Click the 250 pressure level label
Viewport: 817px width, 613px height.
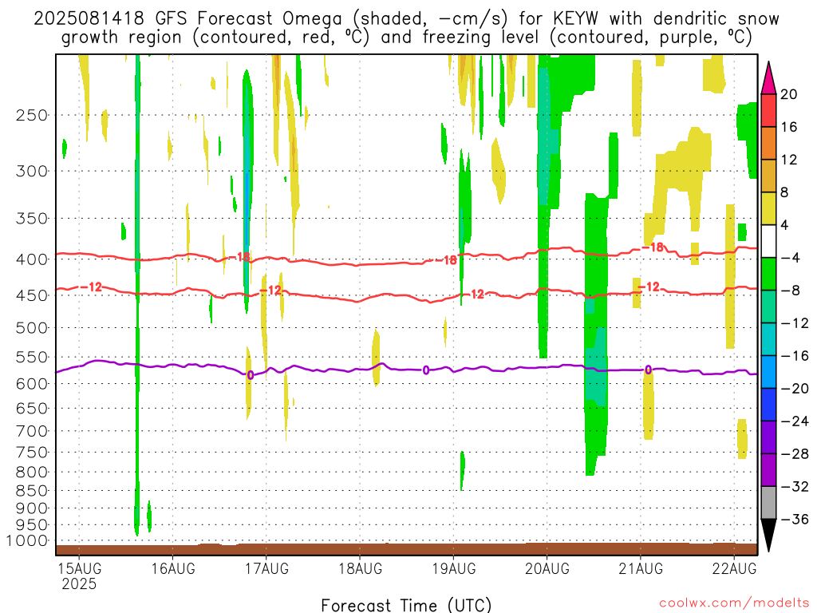(x=32, y=115)
